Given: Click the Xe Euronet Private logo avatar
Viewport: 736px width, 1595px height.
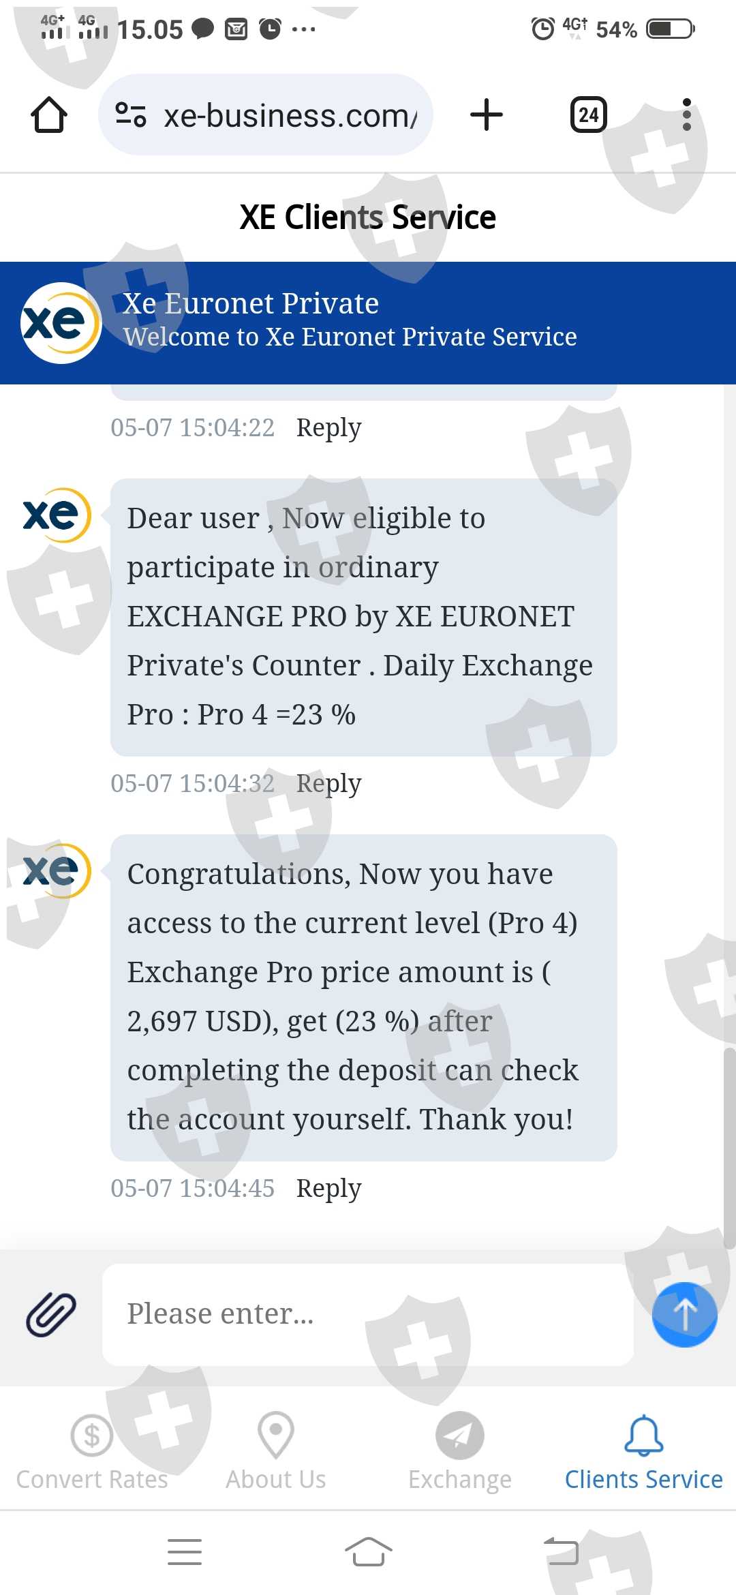Looking at the screenshot, I should (61, 323).
